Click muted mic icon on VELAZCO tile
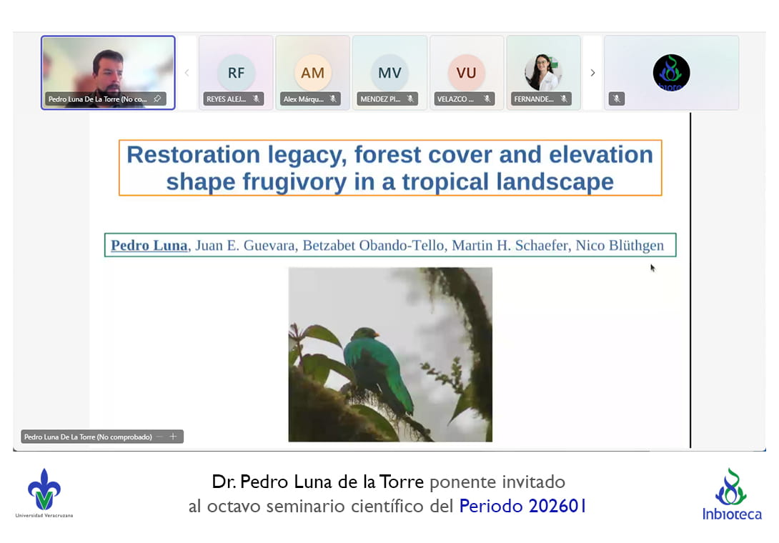779x543 pixels. 487,99
